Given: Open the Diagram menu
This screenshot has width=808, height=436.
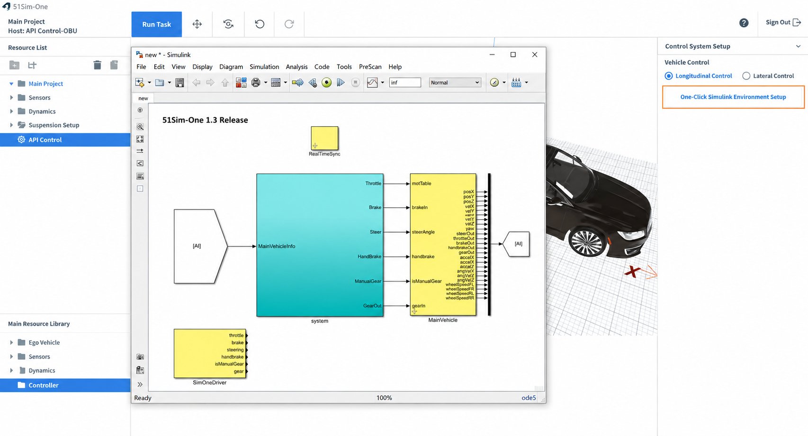Looking at the screenshot, I should coord(231,67).
